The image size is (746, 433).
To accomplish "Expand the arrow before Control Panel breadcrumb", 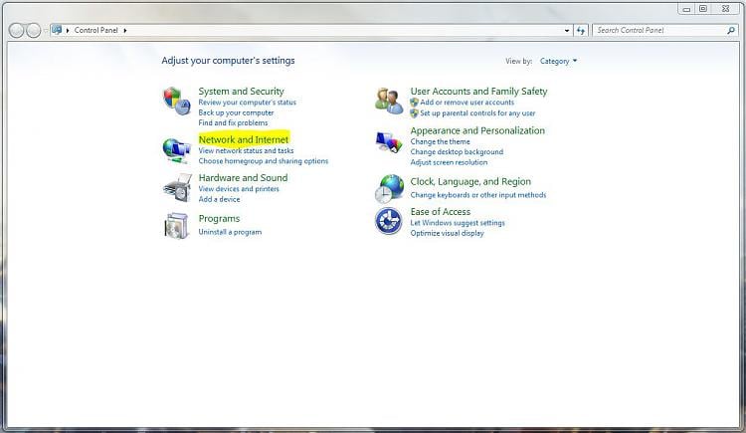I will point(68,31).
